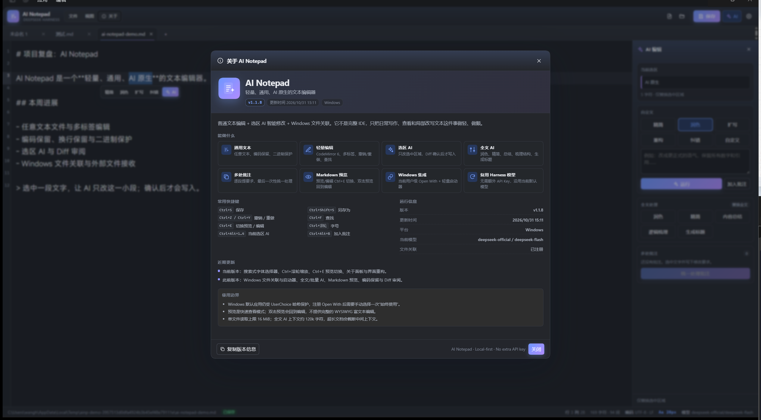This screenshot has height=420, width=761.
Task: Click the footer text AI Notepad · Local-first
Action: pos(472,349)
